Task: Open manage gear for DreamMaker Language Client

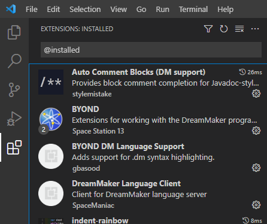Action: pos(256,205)
